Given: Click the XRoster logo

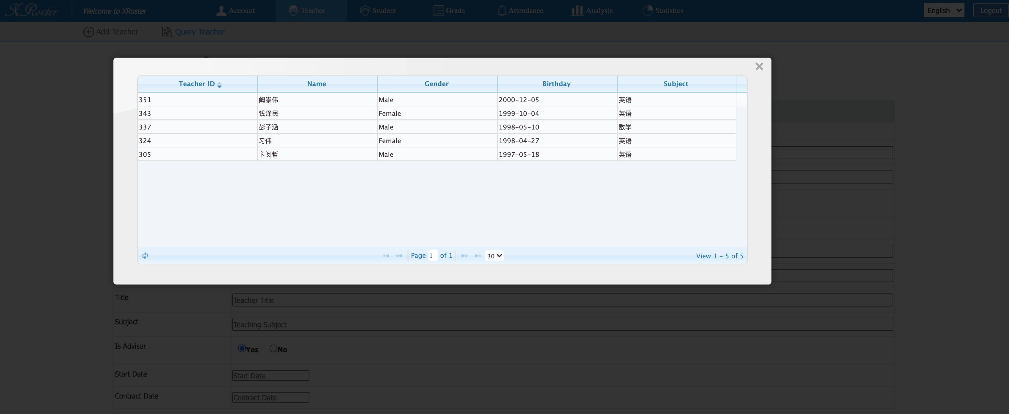Looking at the screenshot, I should point(32,11).
